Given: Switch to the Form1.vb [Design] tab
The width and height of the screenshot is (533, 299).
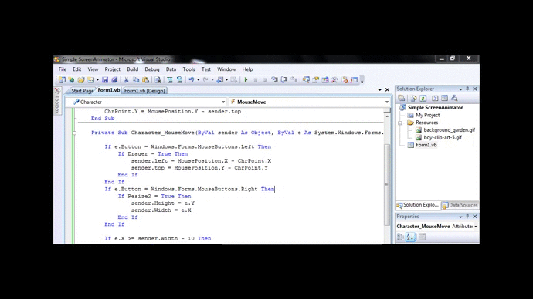Looking at the screenshot, I should (144, 91).
